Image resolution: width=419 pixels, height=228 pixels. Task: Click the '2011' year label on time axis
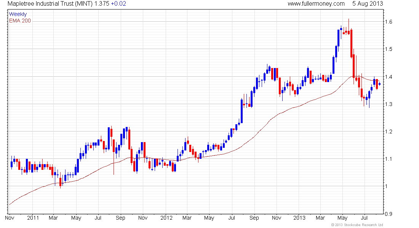point(33,218)
